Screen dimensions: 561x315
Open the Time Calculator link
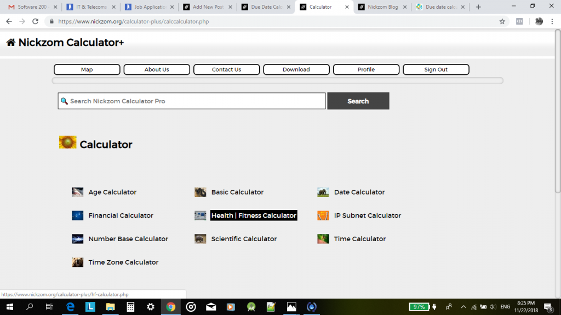point(359,239)
